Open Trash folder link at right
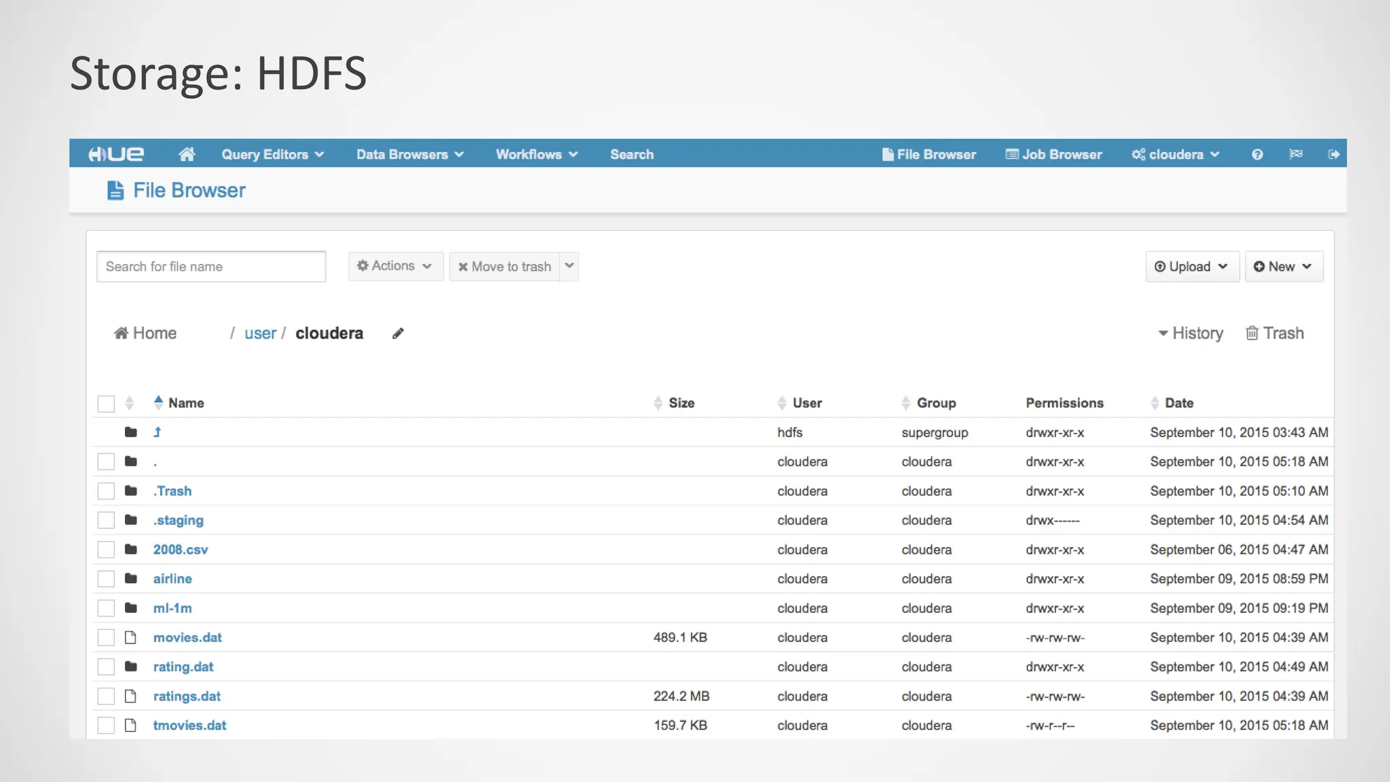 1275,333
